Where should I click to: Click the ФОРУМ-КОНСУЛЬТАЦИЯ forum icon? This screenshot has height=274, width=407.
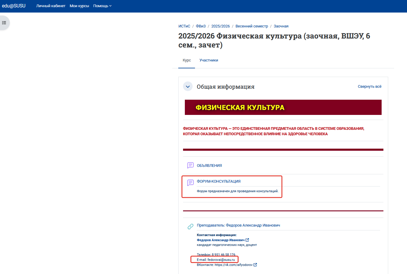click(x=190, y=183)
